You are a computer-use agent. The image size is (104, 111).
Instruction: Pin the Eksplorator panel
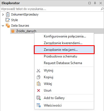point(95,3)
